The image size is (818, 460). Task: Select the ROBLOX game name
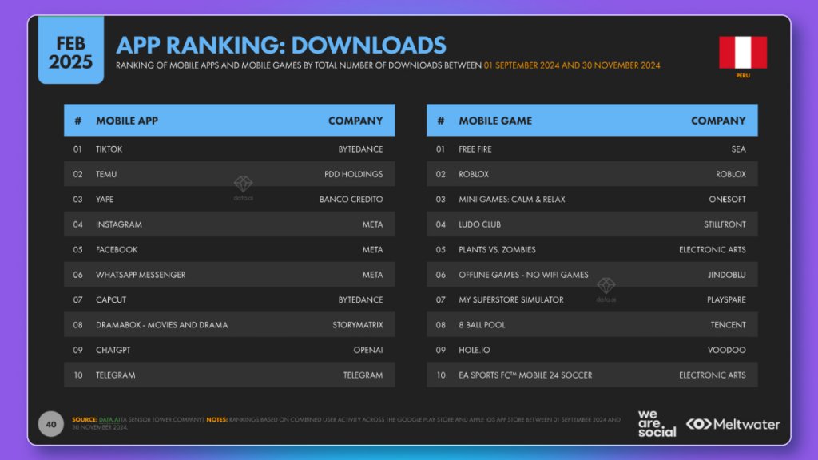point(474,174)
